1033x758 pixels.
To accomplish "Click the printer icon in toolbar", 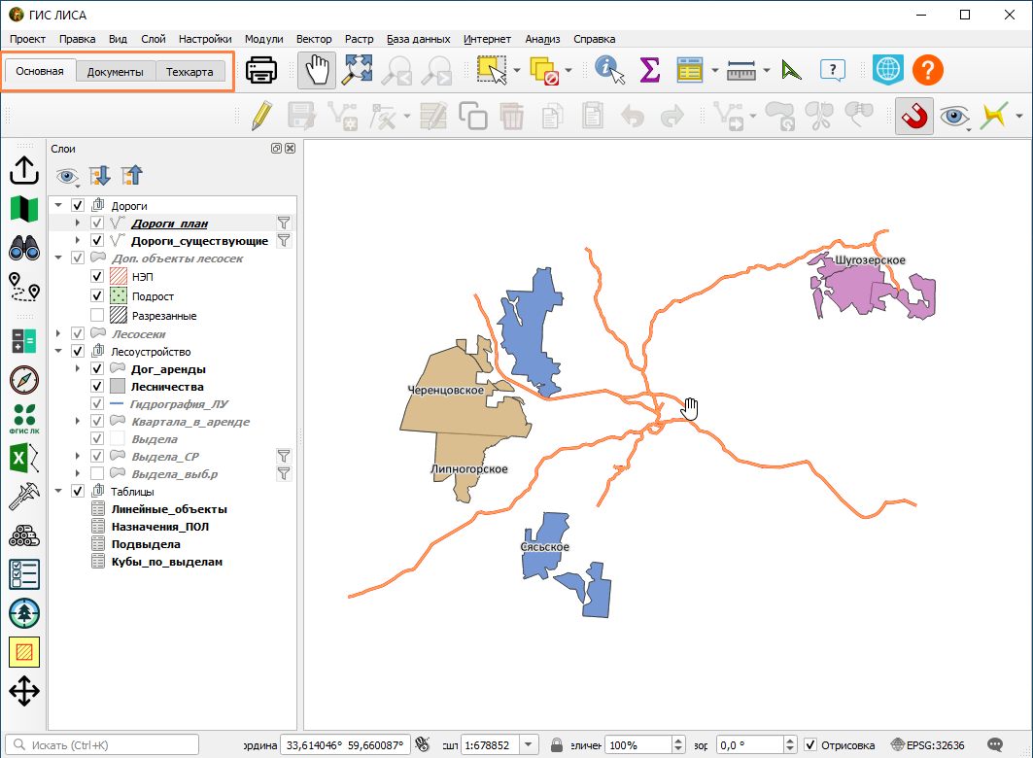I will click(x=260, y=70).
